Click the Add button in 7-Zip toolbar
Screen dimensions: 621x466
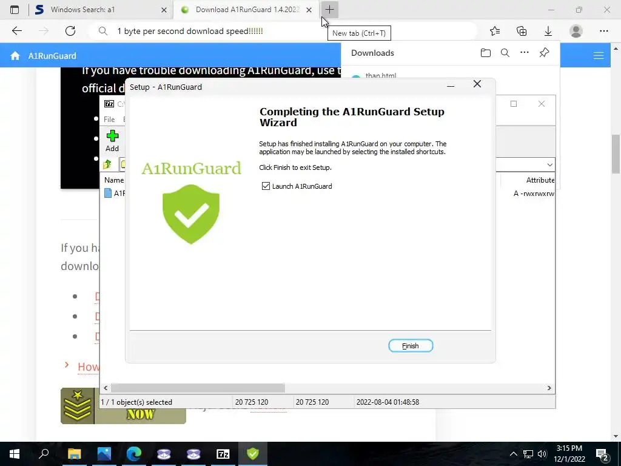point(112,141)
